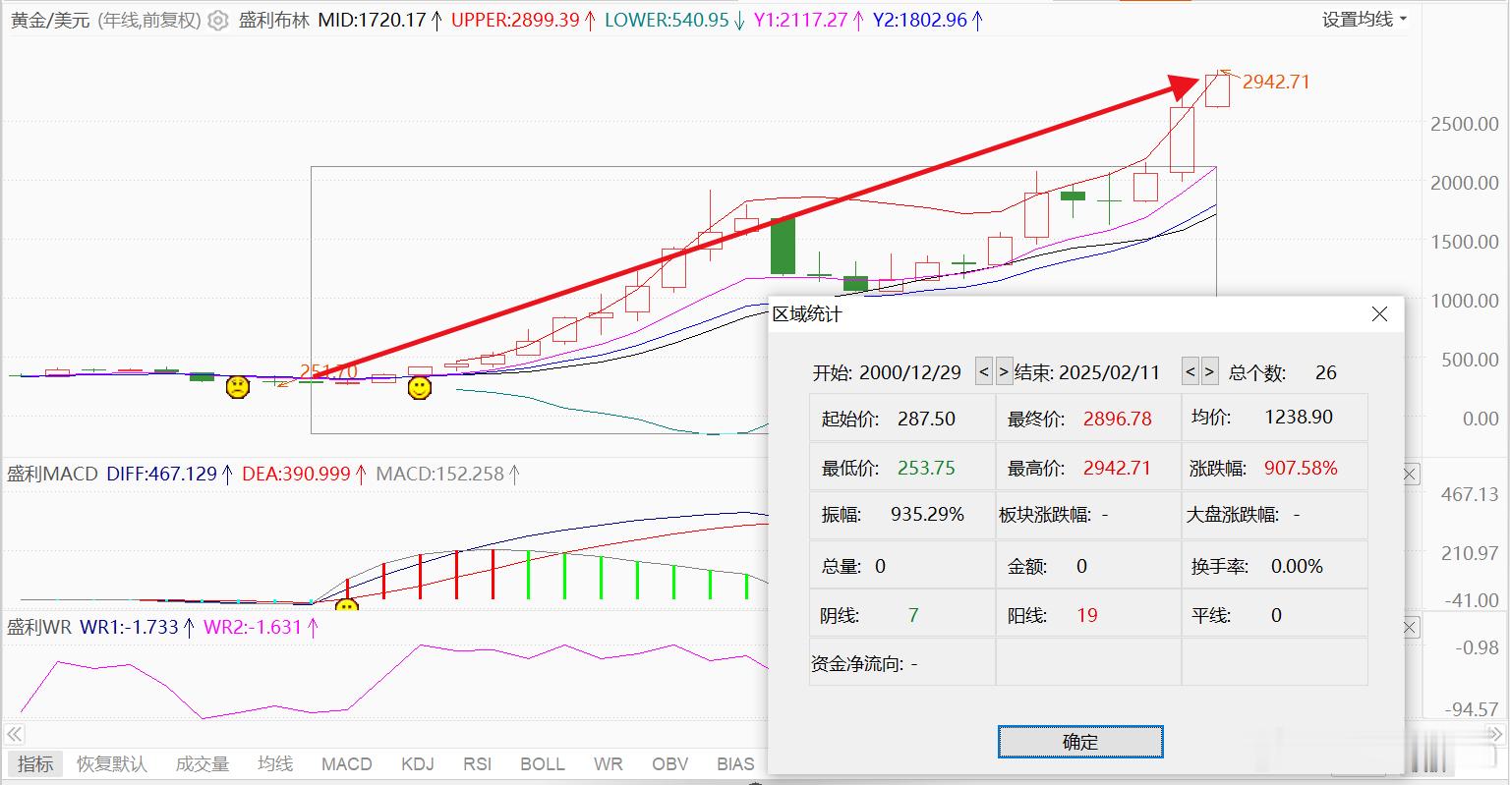
Task: Switch to KDJ indicator tab
Action: 418,764
